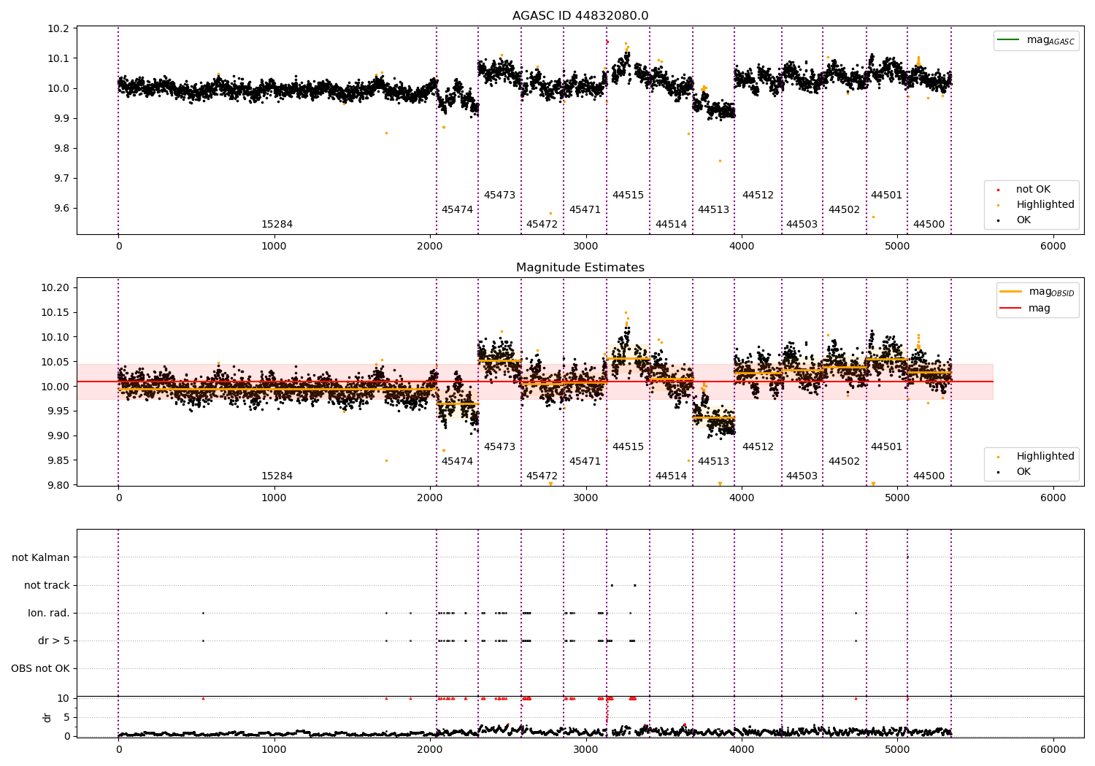Click obsid label 44514 in Magnitude Estimates plot
This screenshot has width=1095, height=766.
point(671,476)
